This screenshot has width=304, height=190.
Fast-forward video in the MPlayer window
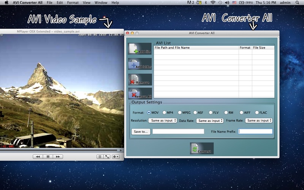pyautogui.click(x=58, y=157)
